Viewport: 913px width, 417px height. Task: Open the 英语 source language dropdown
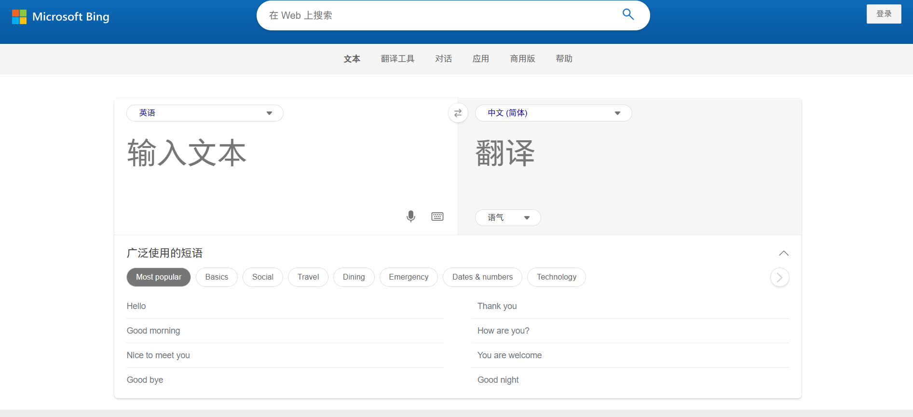204,113
